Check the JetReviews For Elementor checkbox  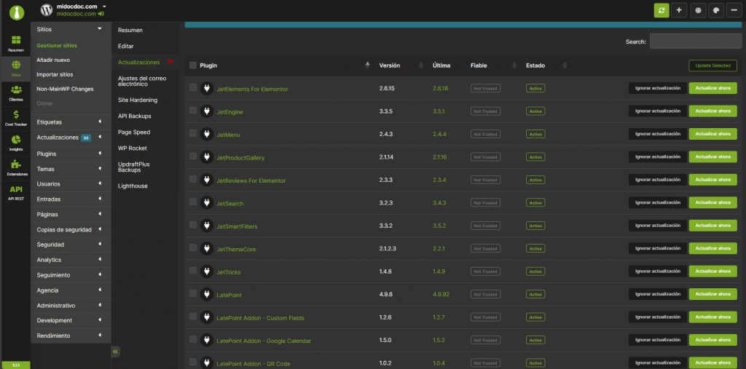point(192,179)
